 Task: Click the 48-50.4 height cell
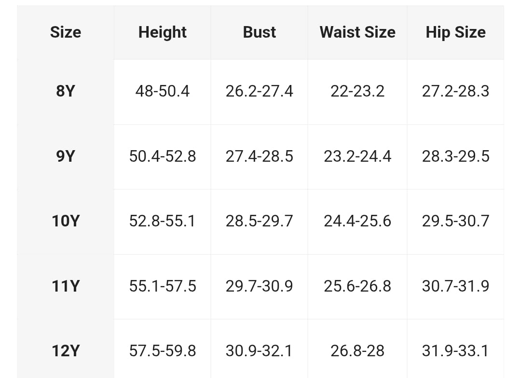(162, 91)
